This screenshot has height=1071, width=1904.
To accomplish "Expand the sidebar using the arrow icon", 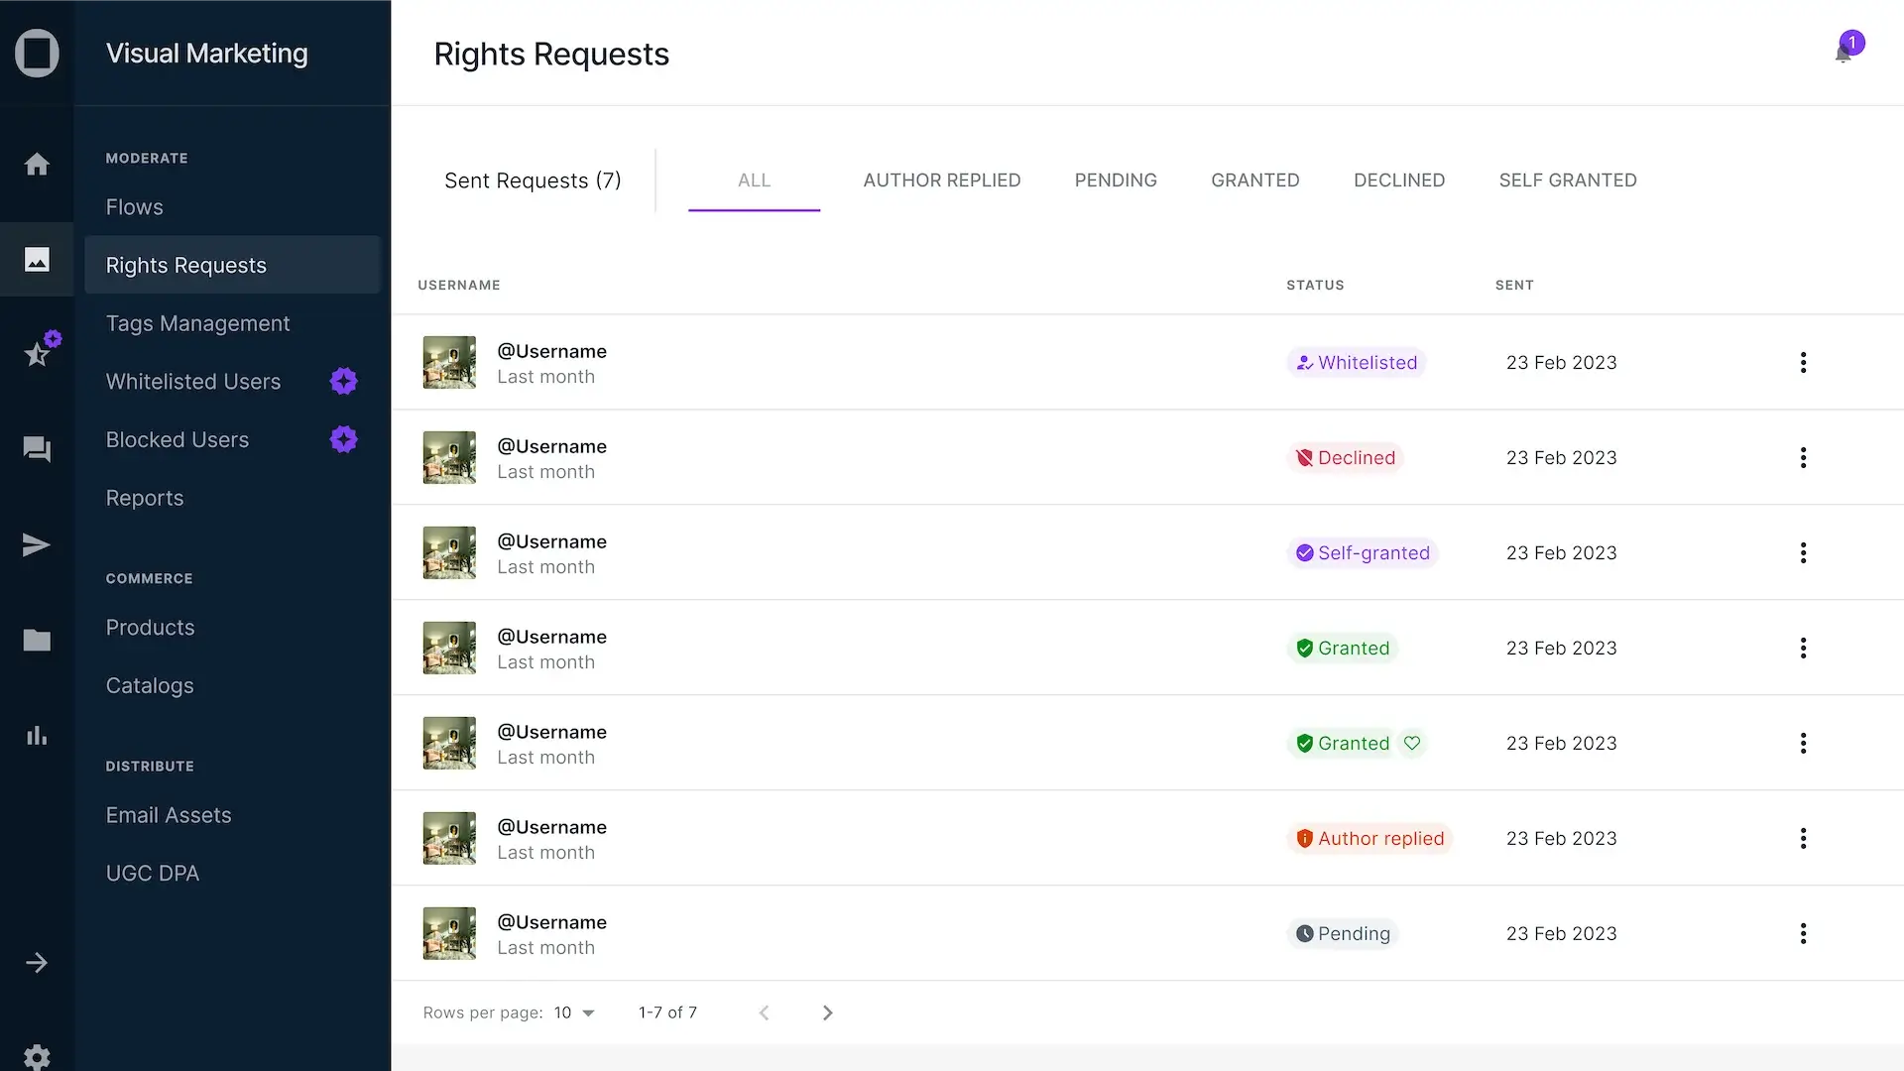I will (37, 963).
